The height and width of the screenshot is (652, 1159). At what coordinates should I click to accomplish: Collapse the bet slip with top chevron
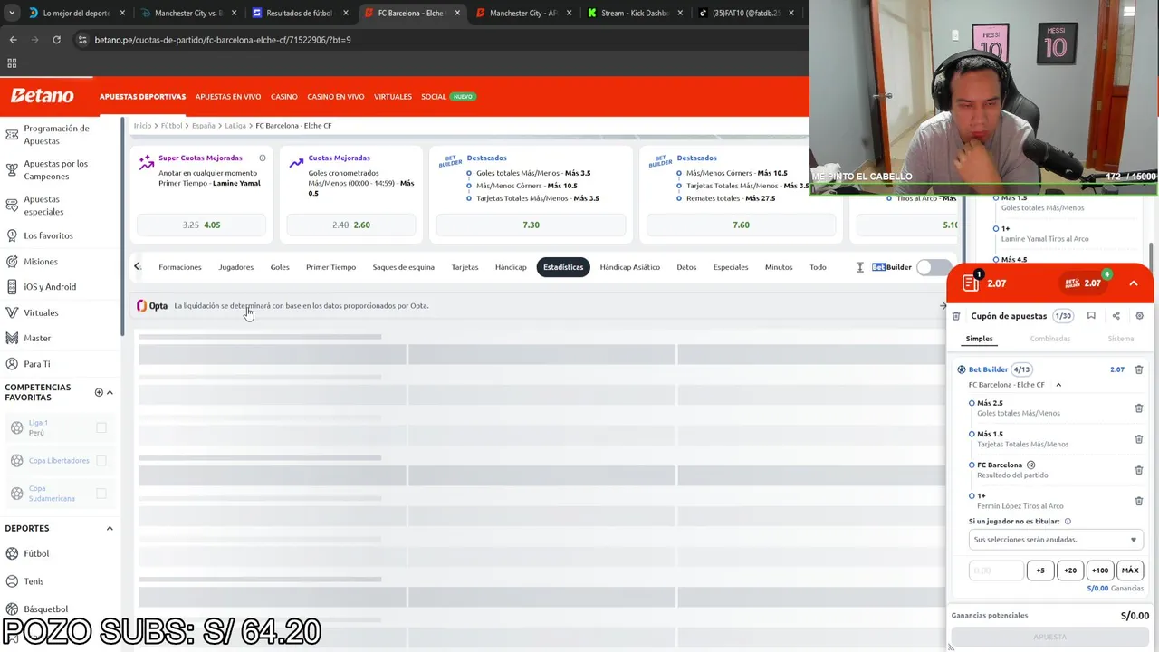1134,283
